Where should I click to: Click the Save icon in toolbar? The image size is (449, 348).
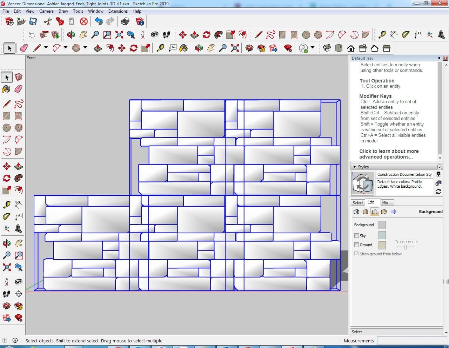pos(33,22)
